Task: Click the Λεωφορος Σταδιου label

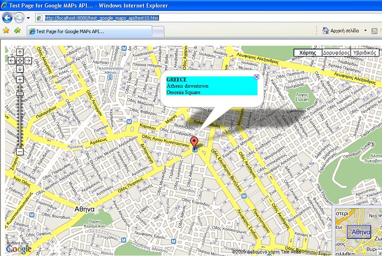Action: coord(247,224)
